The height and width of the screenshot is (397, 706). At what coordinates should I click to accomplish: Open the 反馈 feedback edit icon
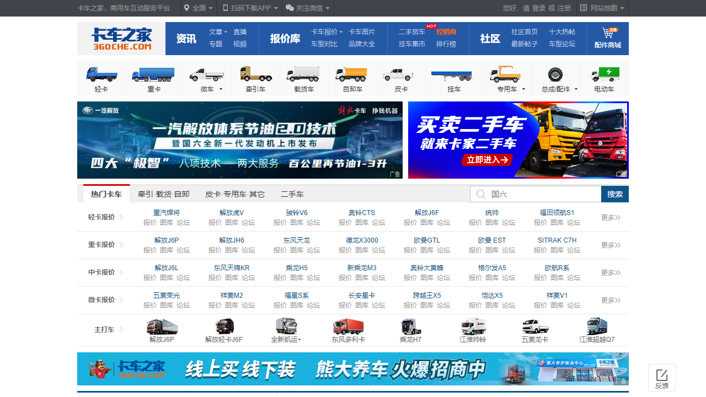coord(662,374)
